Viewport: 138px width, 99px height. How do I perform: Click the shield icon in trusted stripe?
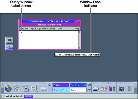[3, 96]
